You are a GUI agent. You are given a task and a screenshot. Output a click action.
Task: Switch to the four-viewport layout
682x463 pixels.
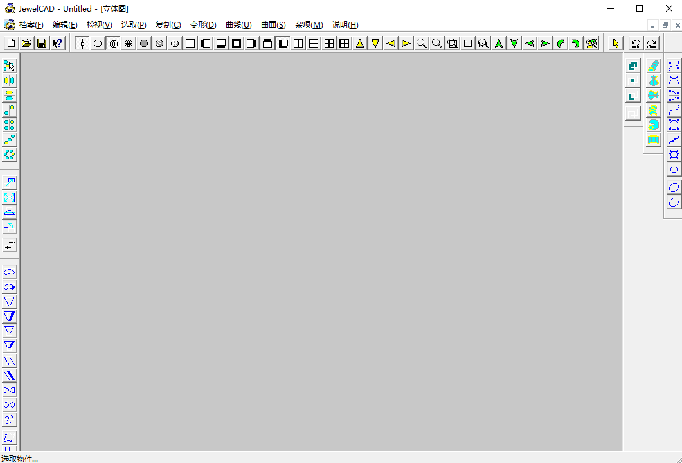(x=328, y=43)
